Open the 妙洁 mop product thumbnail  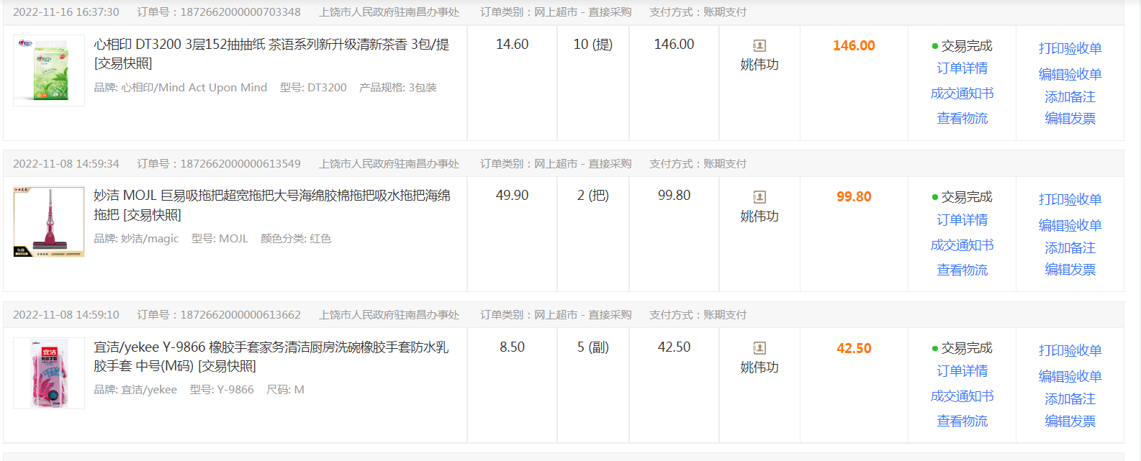[49, 222]
